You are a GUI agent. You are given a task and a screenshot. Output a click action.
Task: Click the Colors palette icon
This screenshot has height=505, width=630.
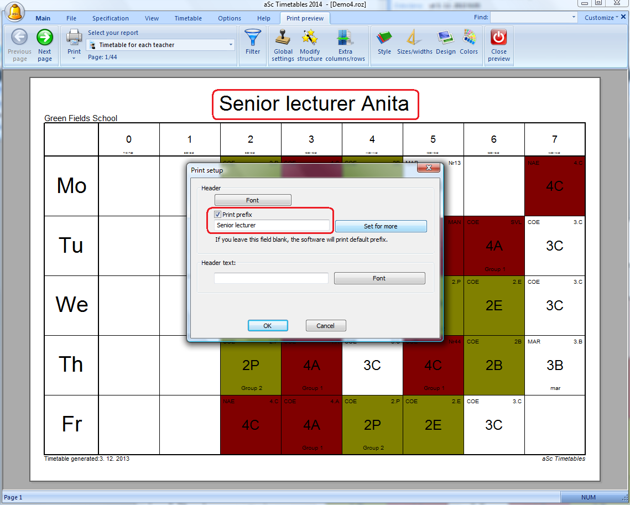pyautogui.click(x=468, y=38)
